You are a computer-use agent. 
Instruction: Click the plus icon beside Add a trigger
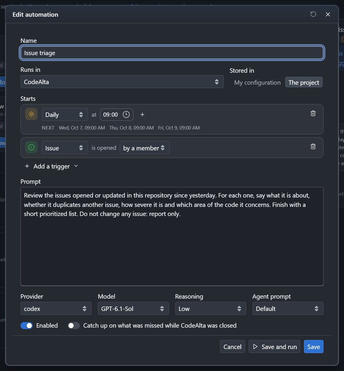[27, 166]
